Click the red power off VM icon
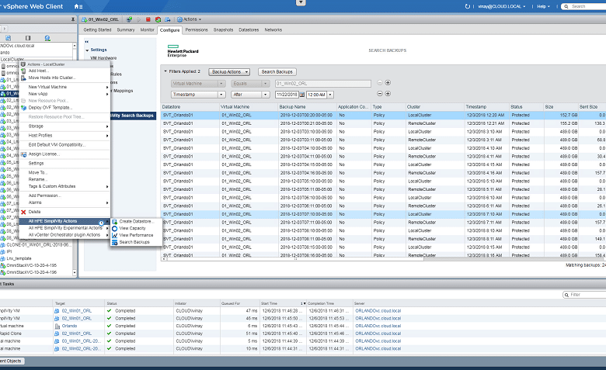606x370 pixels. click(x=148, y=19)
